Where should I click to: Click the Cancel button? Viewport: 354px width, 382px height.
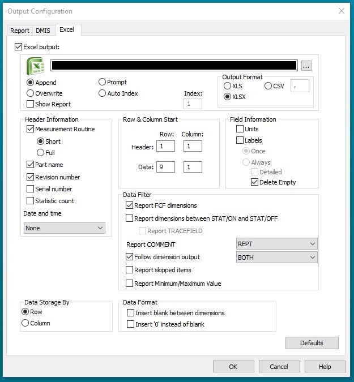coord(279,367)
